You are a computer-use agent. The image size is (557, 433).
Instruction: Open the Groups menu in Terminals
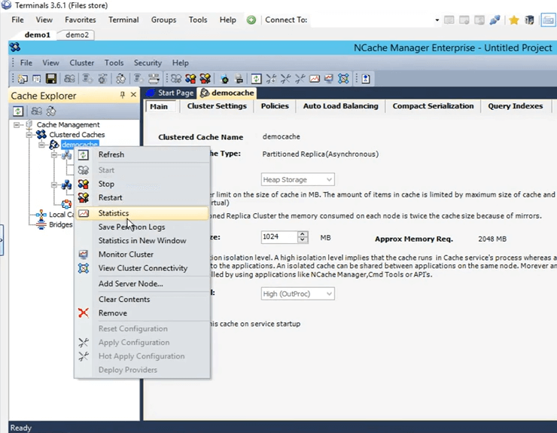pos(163,20)
